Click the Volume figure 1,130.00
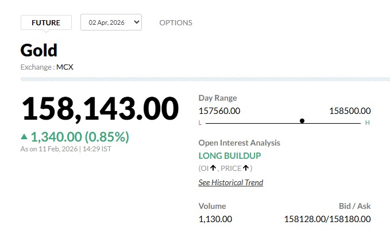The height and width of the screenshot is (248, 390). click(x=215, y=219)
